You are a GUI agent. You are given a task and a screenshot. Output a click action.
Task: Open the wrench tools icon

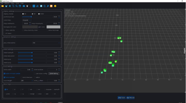(48, 6)
